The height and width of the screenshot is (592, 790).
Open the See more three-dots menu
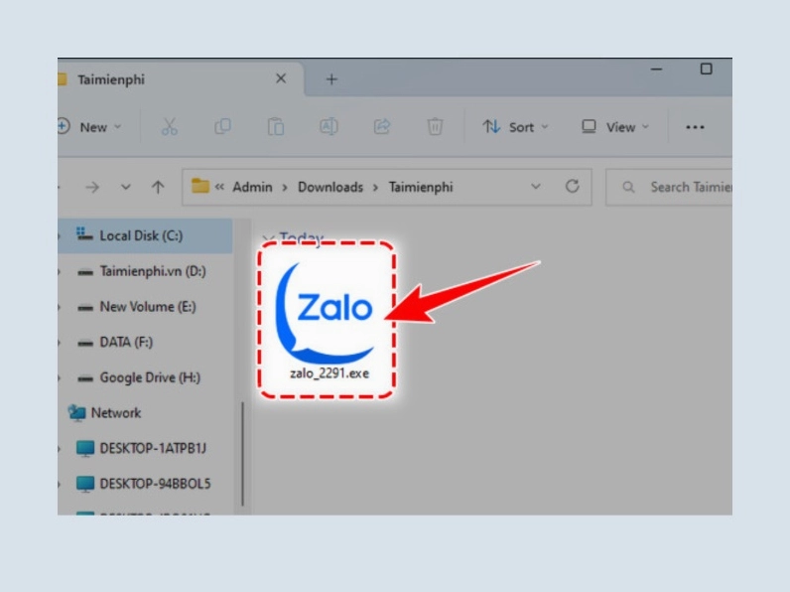695,127
